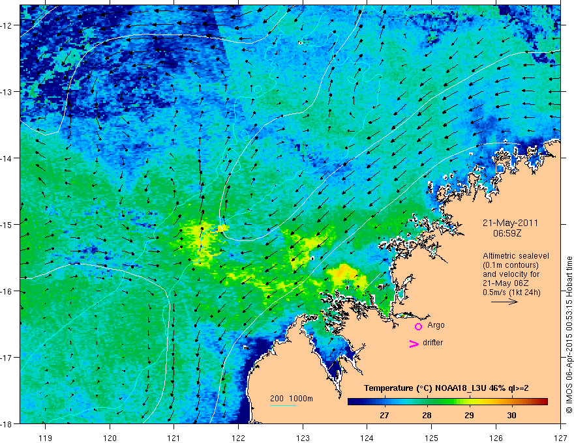Click latitude axis label -15
This screenshot has width=574, height=443.
coord(7,224)
